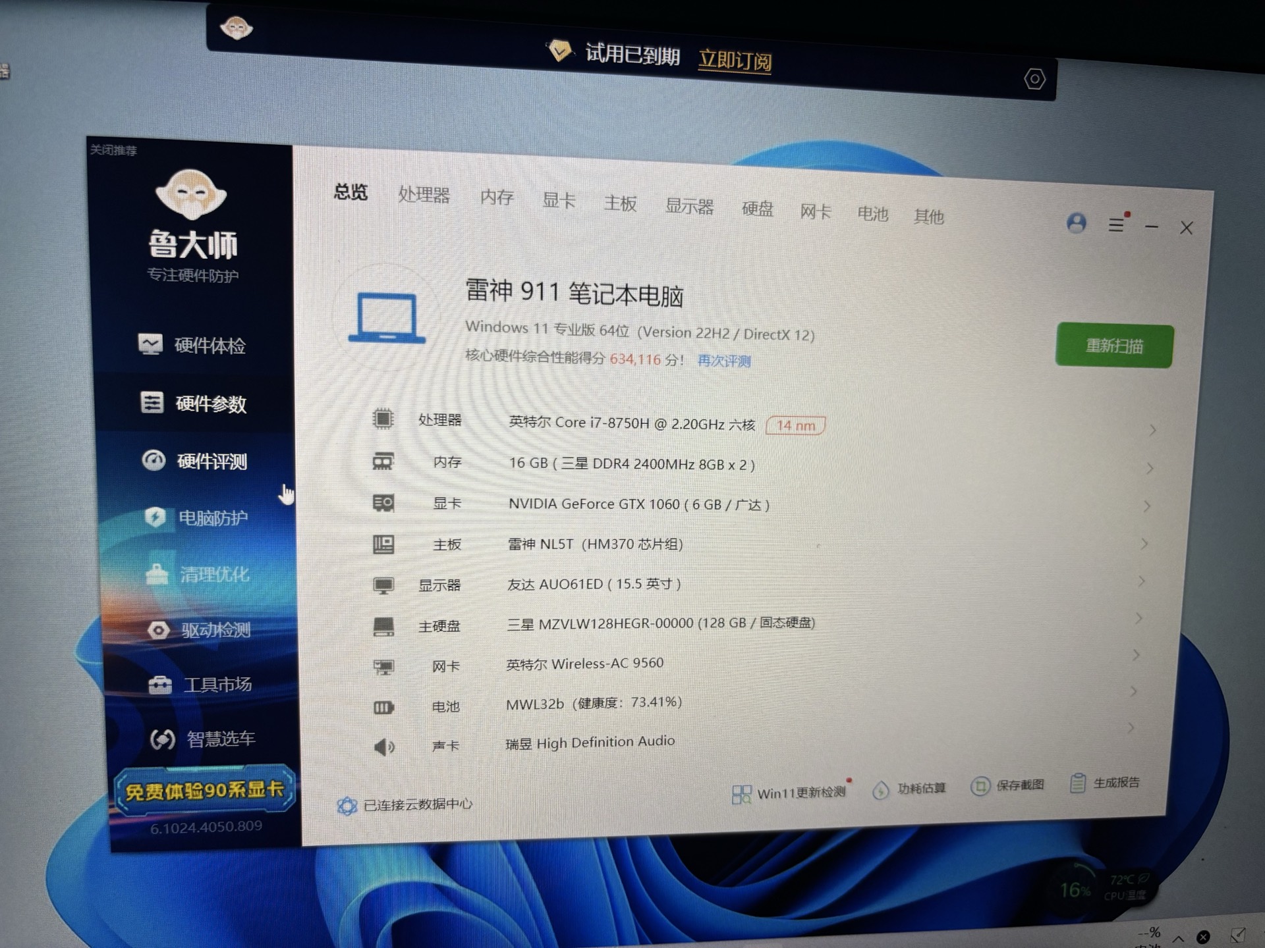
Task: Expand the 处理器 row chevron
Action: coord(1152,430)
